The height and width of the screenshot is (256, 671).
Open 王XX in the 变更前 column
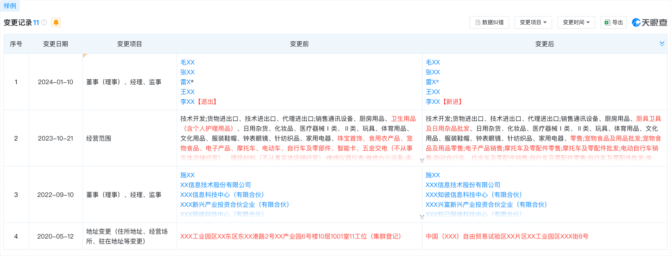[x=187, y=92]
